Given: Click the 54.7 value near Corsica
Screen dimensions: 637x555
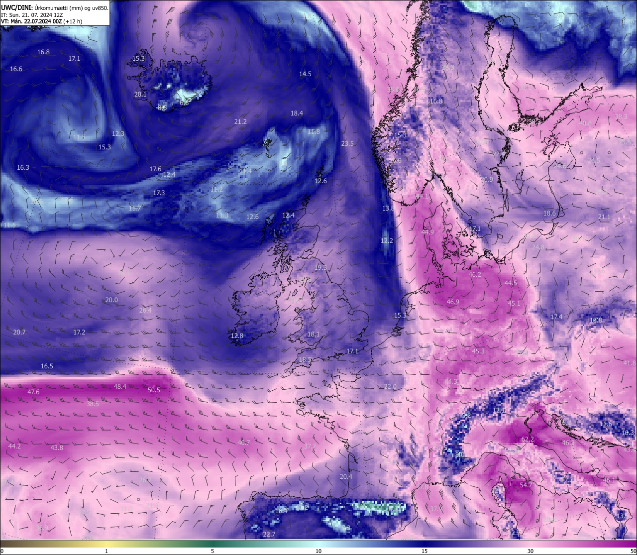Looking at the screenshot, I should pos(526,485).
